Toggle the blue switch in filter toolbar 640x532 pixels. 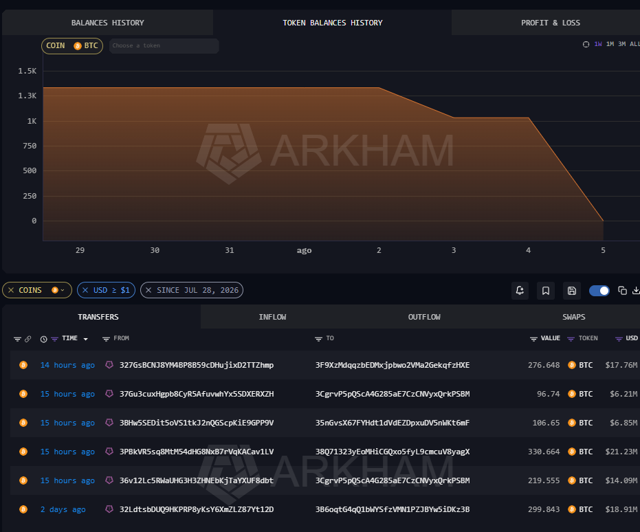coord(599,291)
